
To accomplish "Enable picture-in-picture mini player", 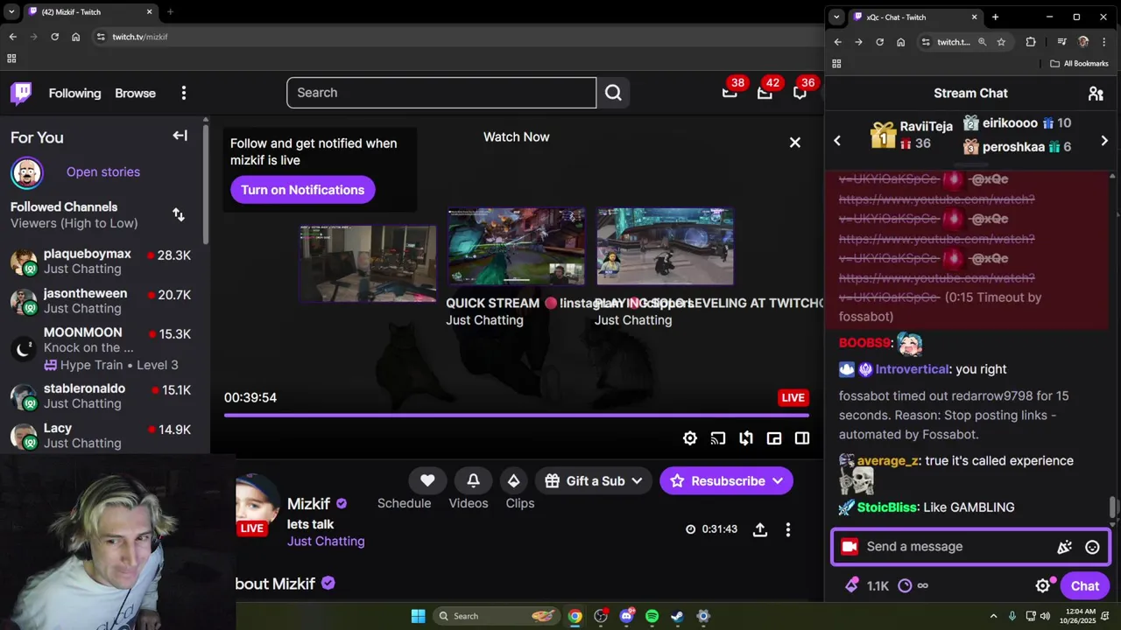I will pos(774,438).
